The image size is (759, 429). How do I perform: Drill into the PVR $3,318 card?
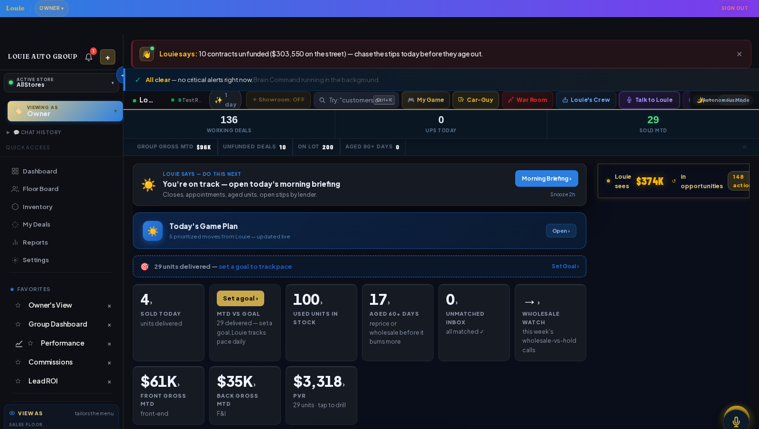click(x=321, y=395)
